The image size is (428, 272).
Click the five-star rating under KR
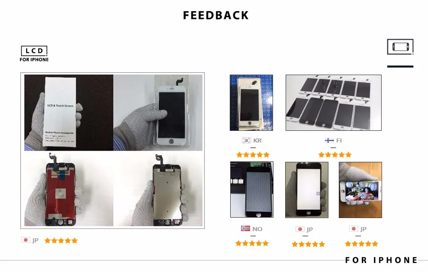point(253,155)
